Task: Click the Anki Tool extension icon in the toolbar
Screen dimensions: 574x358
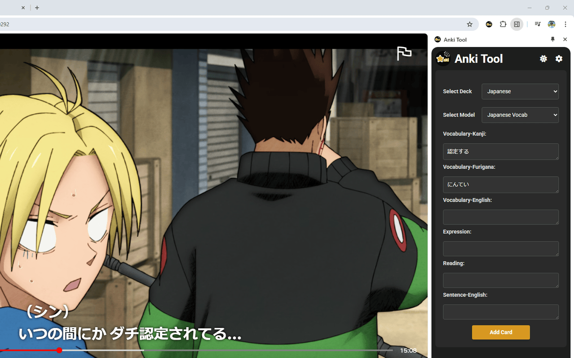Action: pos(489,24)
